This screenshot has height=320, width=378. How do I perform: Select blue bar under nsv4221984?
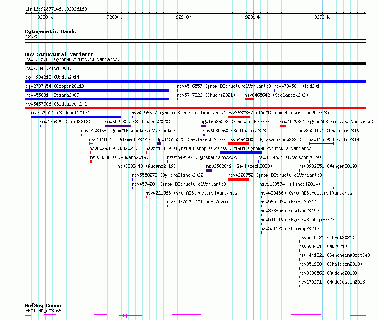241,153
